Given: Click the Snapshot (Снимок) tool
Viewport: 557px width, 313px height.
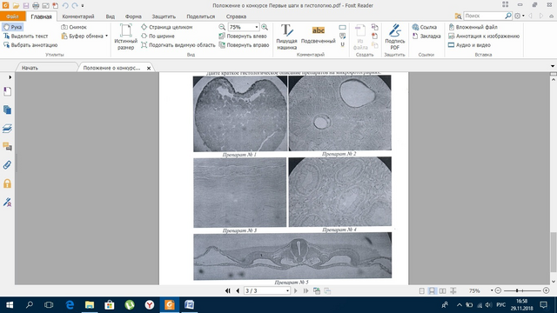Looking at the screenshot, I should [74, 27].
